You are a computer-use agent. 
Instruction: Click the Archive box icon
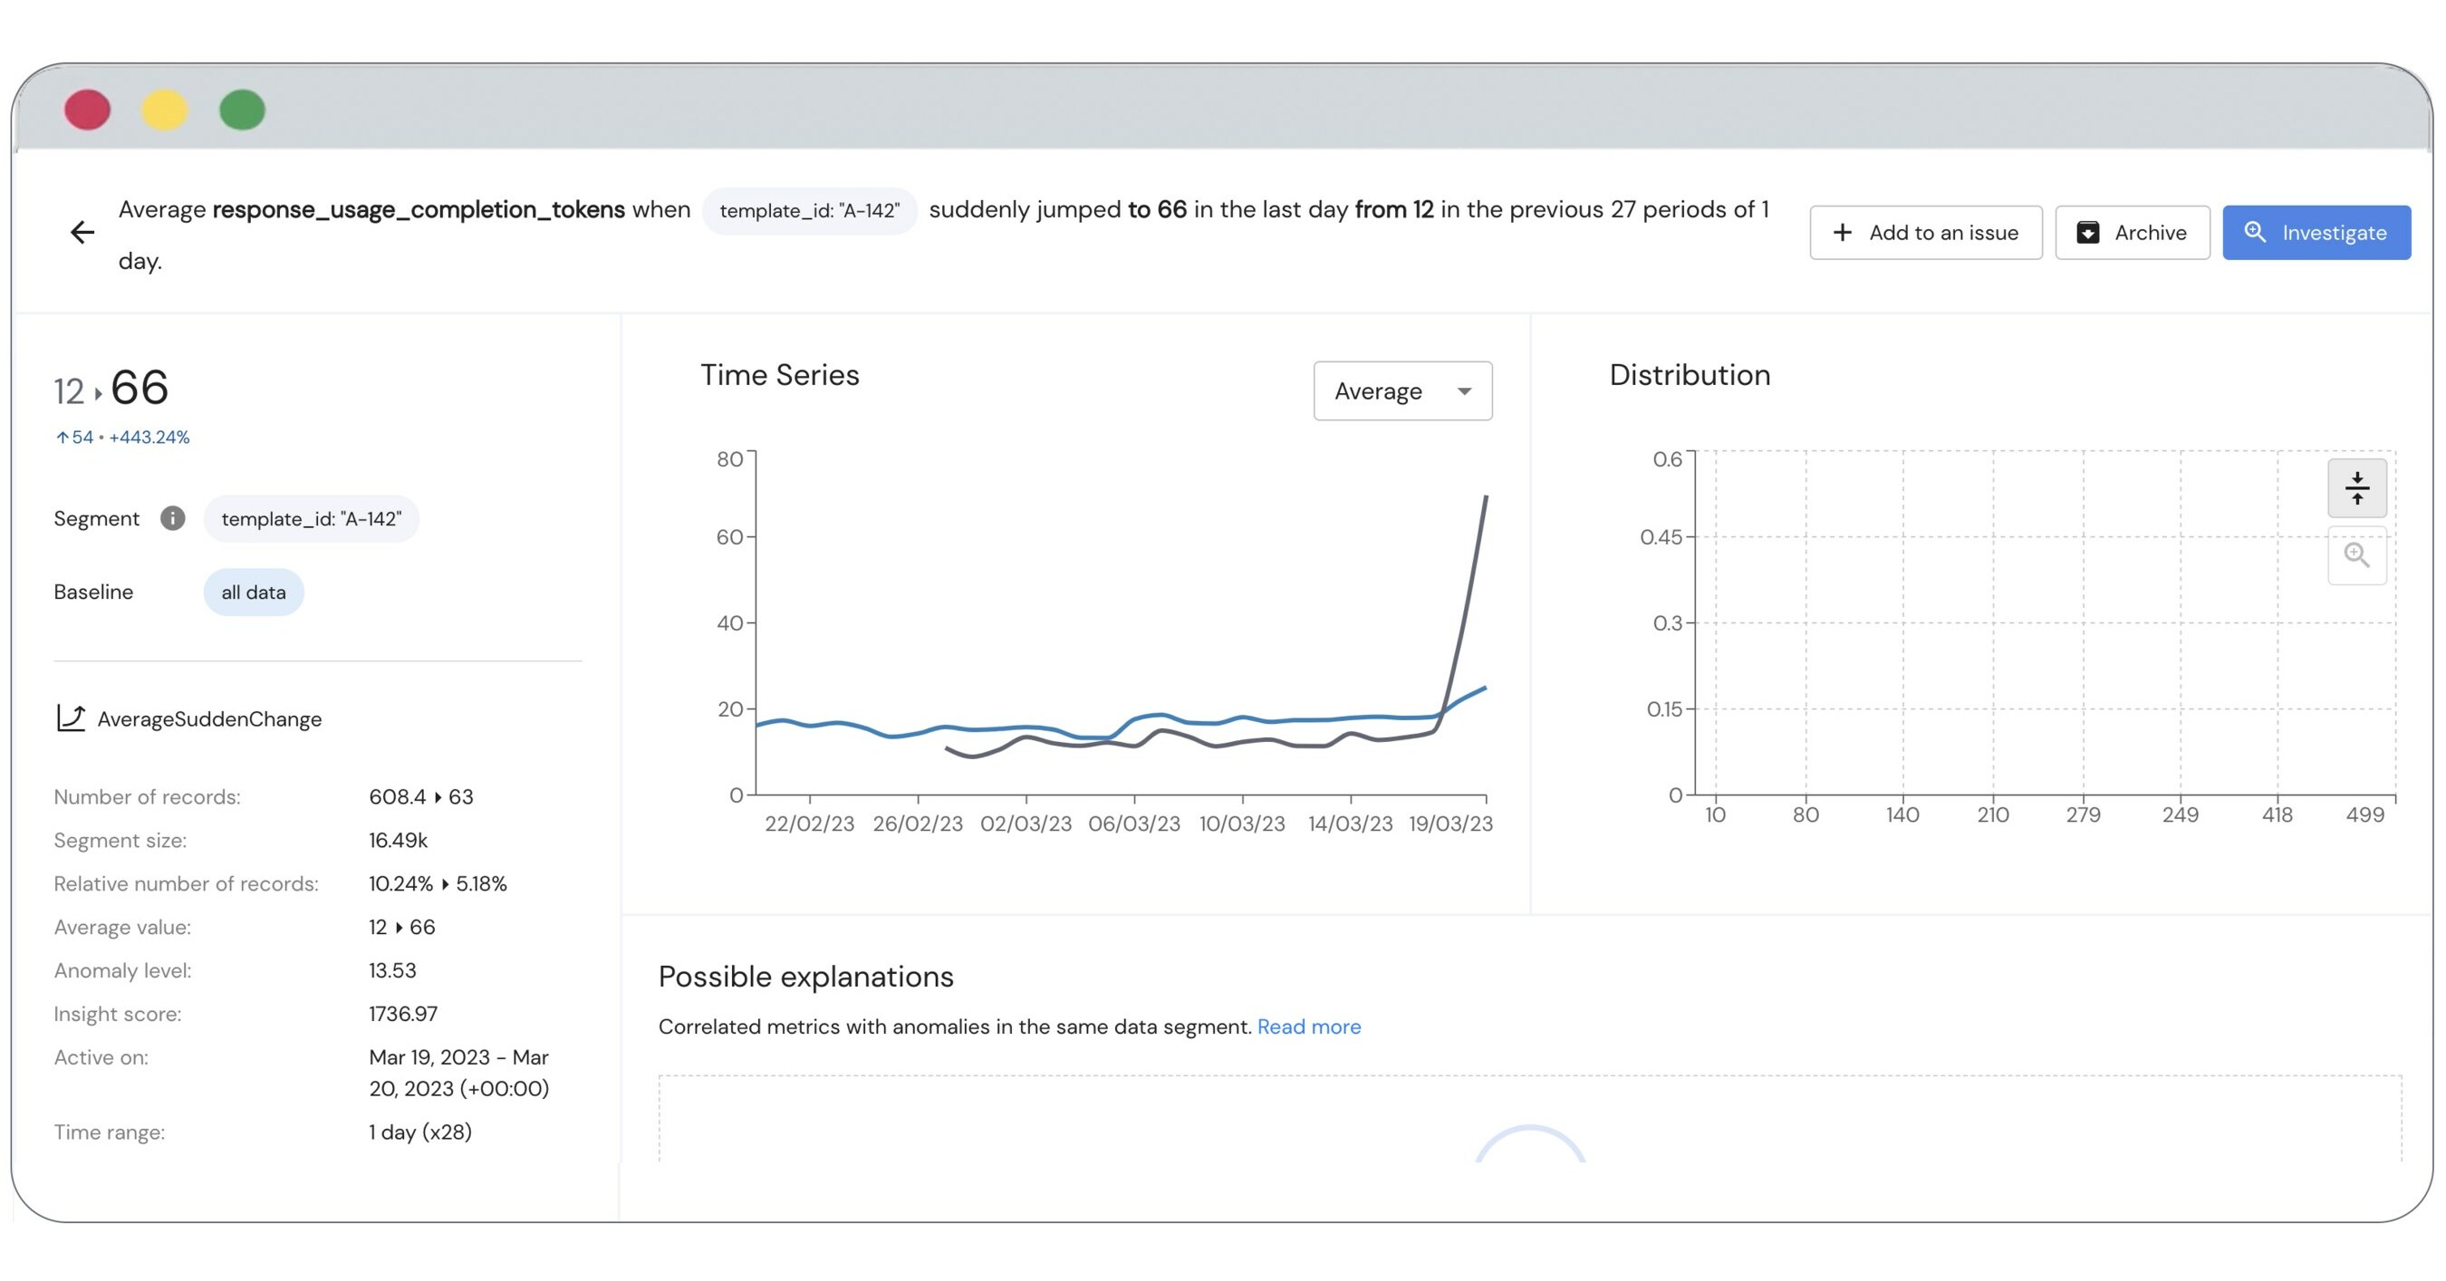point(2088,232)
